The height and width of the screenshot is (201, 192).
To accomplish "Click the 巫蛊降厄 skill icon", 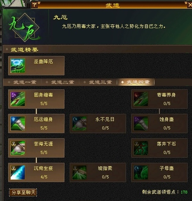I will pyautogui.click(x=18, y=66).
